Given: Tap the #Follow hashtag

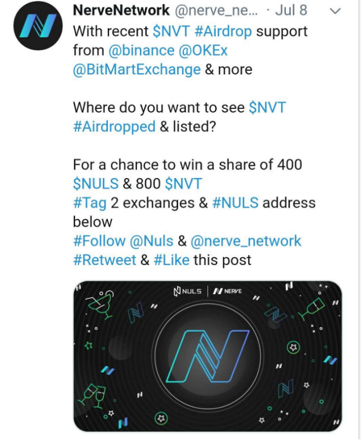Looking at the screenshot, I should (x=99, y=241).
